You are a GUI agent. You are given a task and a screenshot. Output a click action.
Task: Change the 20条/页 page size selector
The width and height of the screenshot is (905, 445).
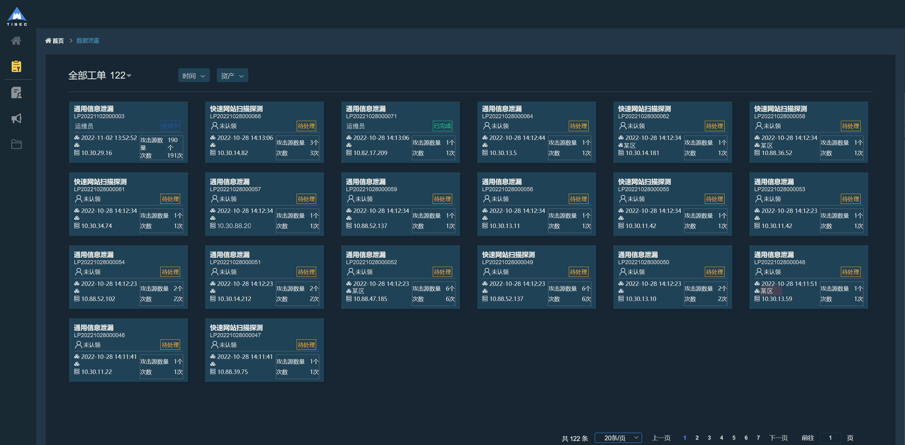coord(618,438)
